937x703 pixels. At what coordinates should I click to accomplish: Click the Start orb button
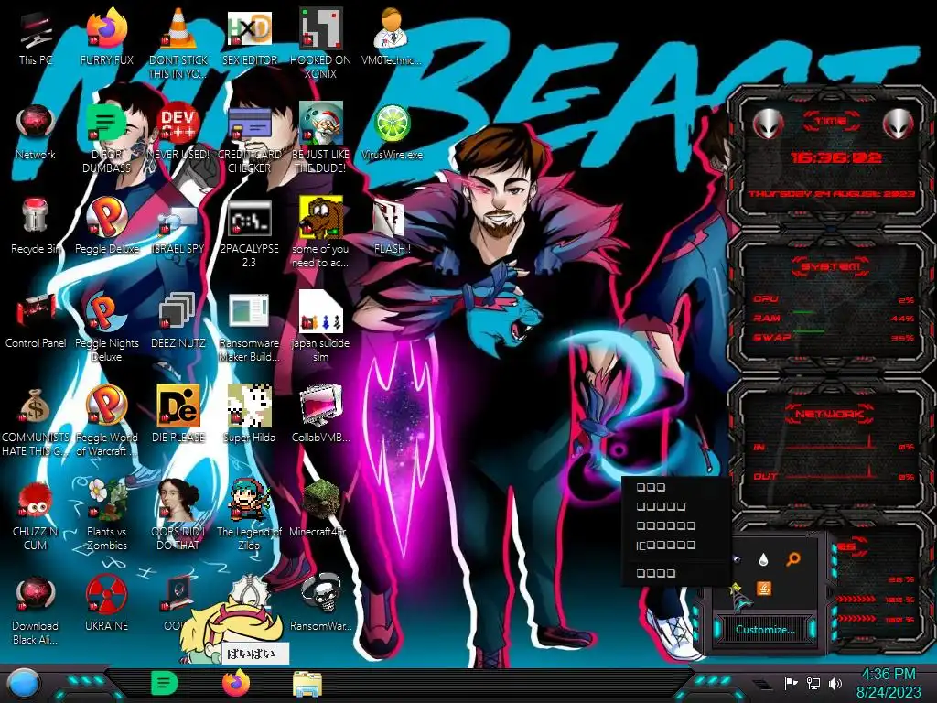coord(23,684)
